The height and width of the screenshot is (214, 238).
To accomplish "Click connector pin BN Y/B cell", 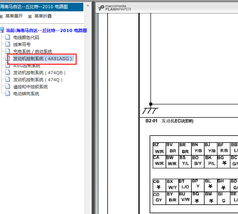I will (x=198, y=148).
